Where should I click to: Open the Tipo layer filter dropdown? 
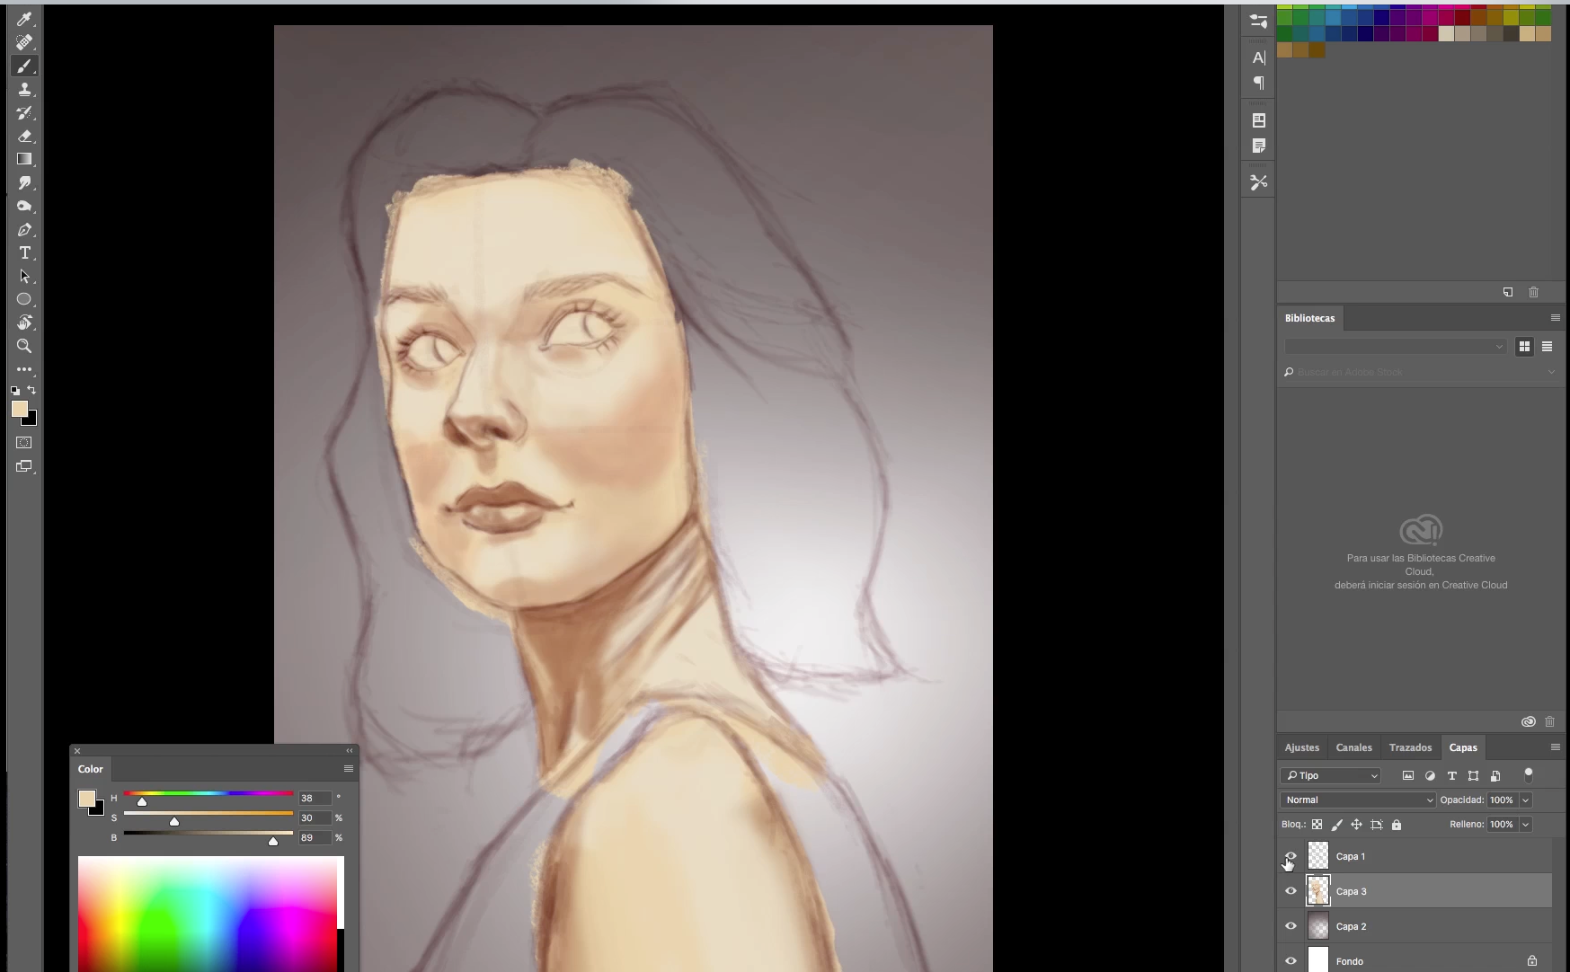click(x=1331, y=775)
